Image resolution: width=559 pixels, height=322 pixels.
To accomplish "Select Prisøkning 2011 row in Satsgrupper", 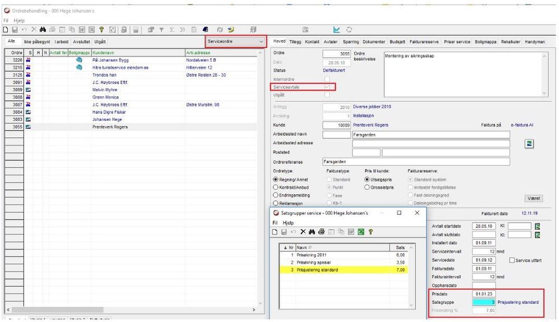I will click(344, 255).
